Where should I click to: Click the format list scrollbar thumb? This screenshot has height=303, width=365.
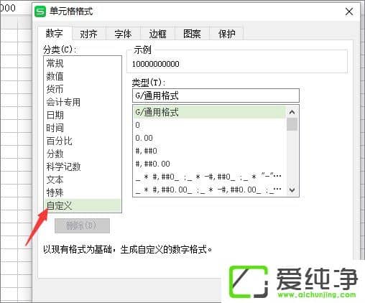(x=292, y=124)
